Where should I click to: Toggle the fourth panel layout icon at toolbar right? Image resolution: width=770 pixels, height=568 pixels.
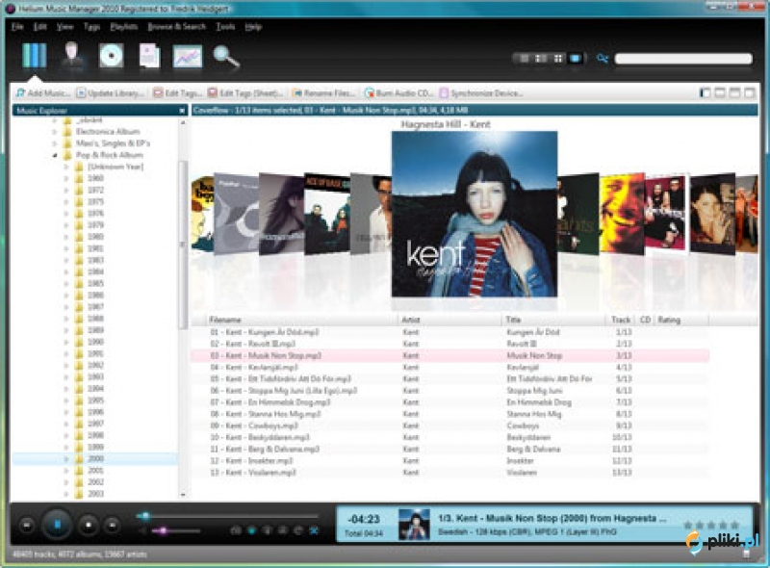750,92
